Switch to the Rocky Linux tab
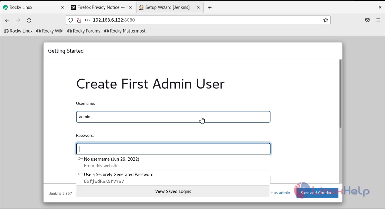 pos(34,8)
